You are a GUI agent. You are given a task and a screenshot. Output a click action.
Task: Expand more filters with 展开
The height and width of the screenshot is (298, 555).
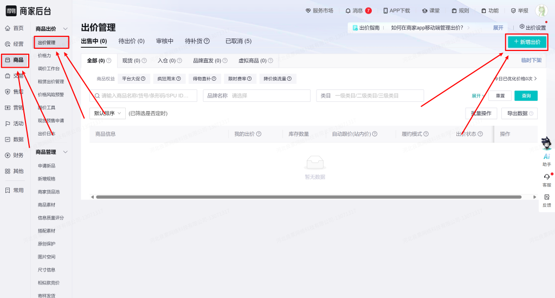click(478, 96)
